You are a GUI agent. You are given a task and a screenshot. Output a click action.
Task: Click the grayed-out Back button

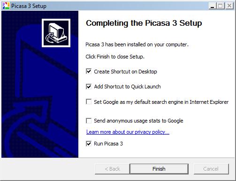tap(112, 169)
